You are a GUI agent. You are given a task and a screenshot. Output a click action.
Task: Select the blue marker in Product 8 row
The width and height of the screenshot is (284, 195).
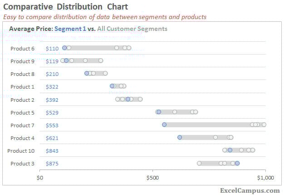pos(87,73)
